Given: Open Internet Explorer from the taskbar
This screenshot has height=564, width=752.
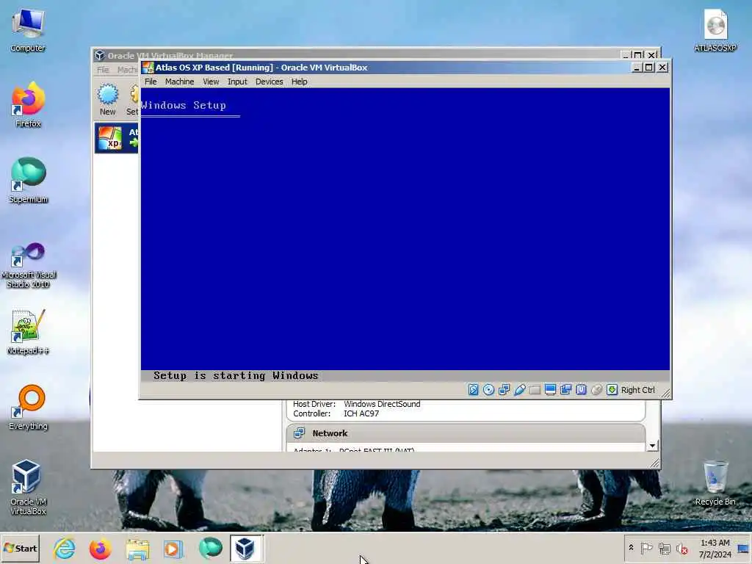Looking at the screenshot, I should pyautogui.click(x=65, y=548).
